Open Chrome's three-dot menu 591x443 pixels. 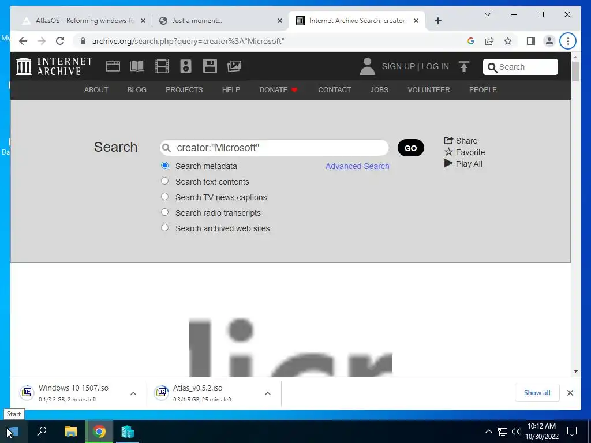568,41
